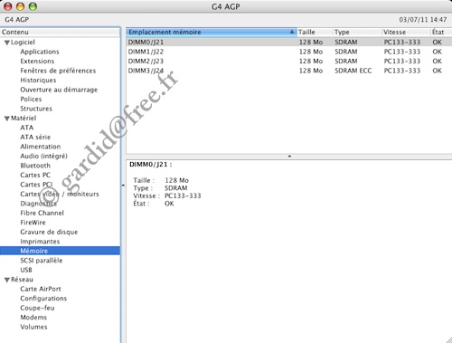Select ATA under Matériel
452x343 pixels.
[26, 128]
